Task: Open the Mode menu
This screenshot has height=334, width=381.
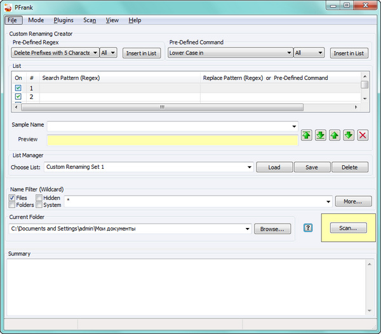Action: point(36,20)
